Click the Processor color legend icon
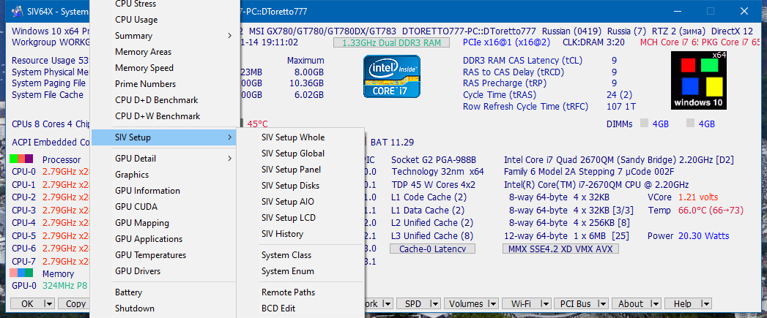Viewport: 767px width, 318px height. pos(21,159)
